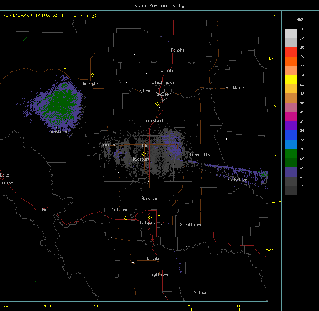Click the white plus marker east of ThreeHills

226,139
